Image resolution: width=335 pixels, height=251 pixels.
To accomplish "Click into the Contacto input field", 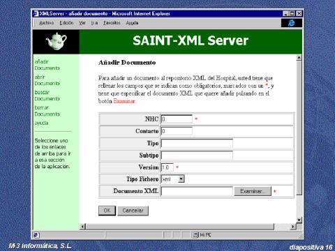I will pyautogui.click(x=177, y=131).
